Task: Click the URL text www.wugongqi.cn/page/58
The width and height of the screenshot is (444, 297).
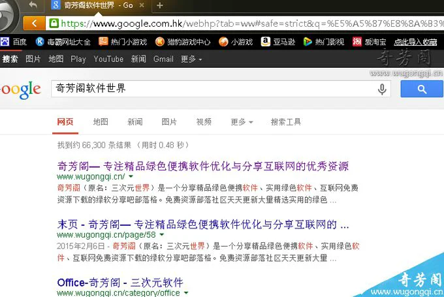Action: [106, 235]
